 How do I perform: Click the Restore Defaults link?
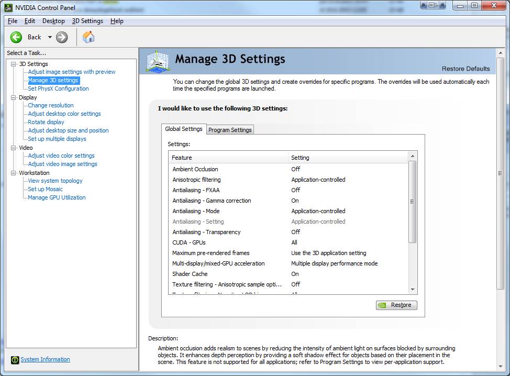tap(465, 69)
